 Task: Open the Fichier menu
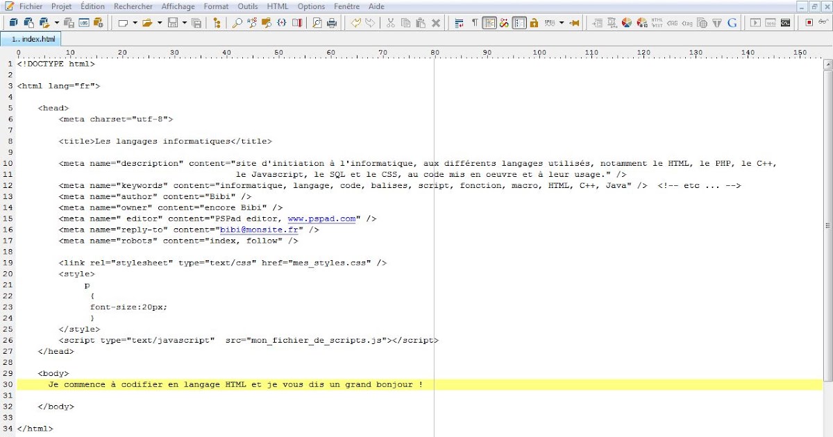coord(31,6)
